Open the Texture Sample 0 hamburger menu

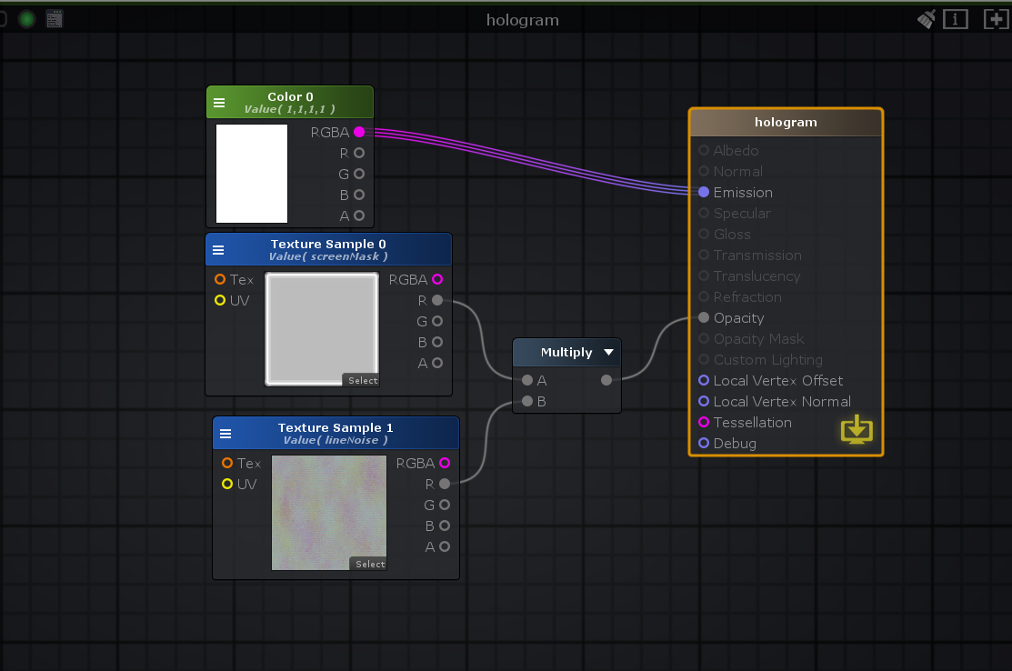218,250
